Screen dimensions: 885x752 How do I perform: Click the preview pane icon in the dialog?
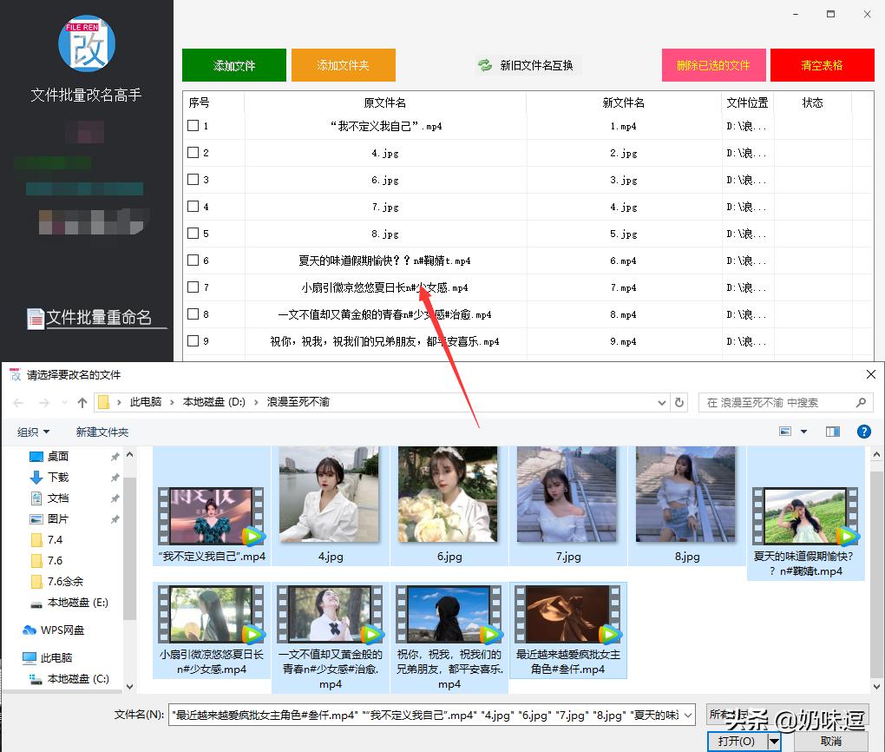tap(832, 432)
